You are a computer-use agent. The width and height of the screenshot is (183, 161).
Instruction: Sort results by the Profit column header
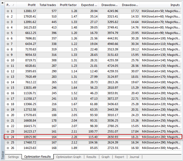coord(27,5)
